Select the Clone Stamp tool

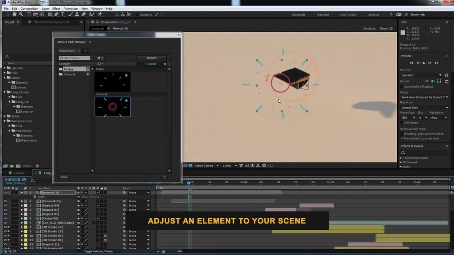tap(77, 15)
